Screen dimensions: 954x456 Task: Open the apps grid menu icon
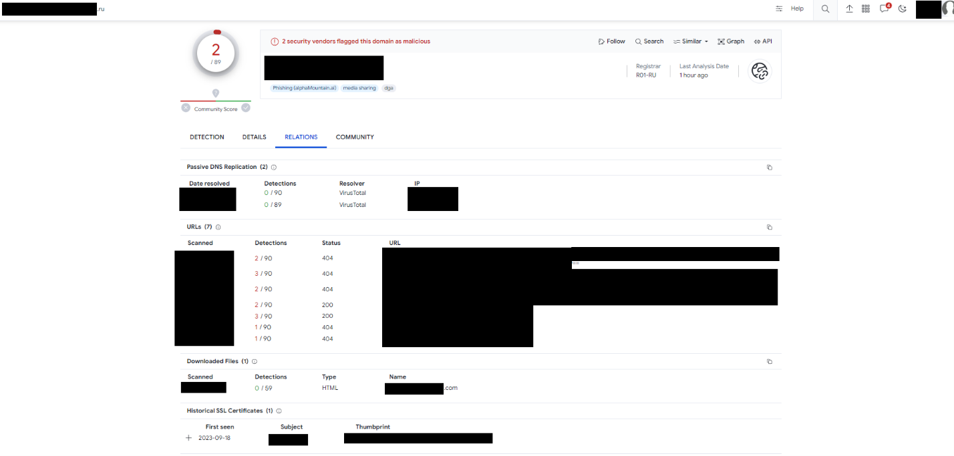[866, 9]
